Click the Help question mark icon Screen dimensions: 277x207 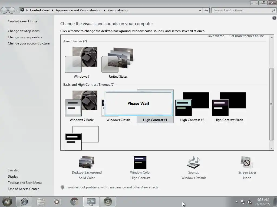coord(274,18)
